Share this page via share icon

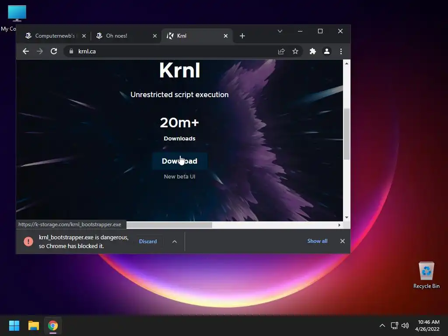[x=281, y=52]
